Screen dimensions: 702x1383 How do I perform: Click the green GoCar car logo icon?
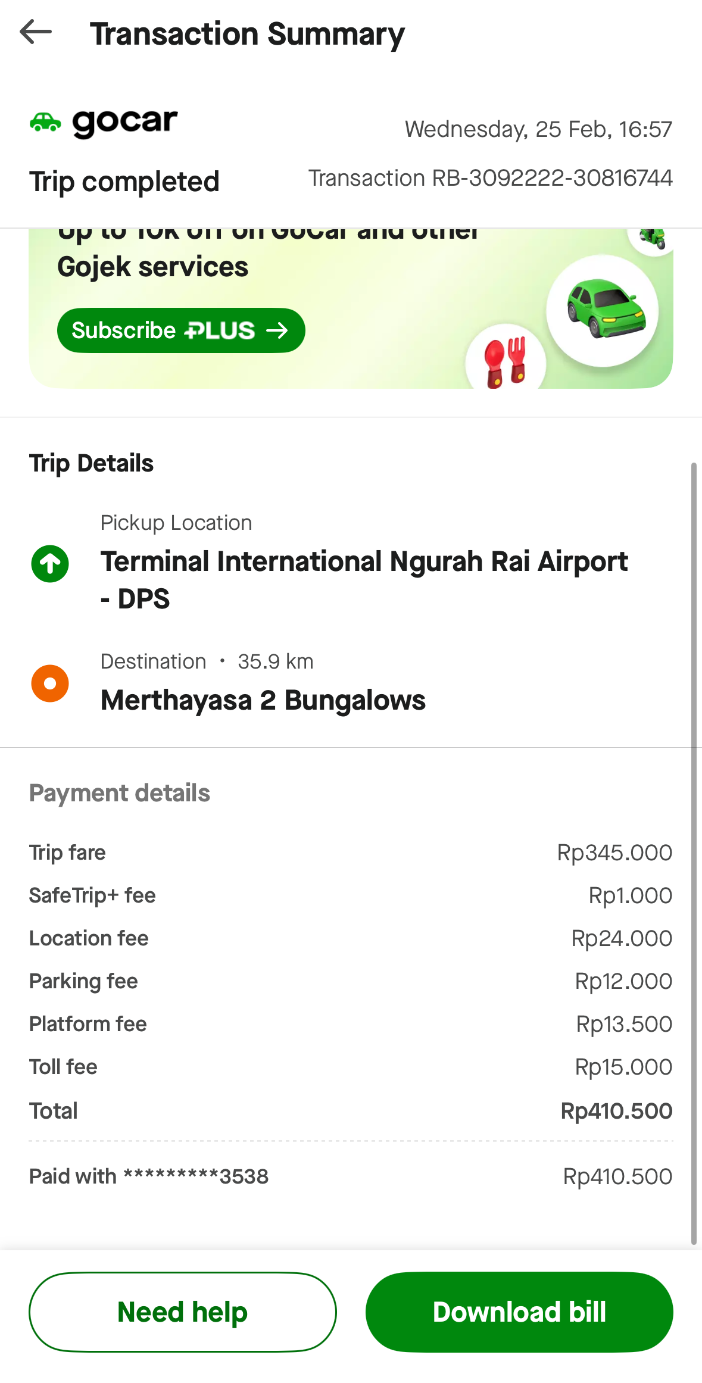coord(45,122)
